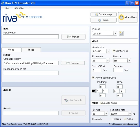Viewport: 140px width, 127px height.
Task: Browse for the output directory
Action: (73, 63)
